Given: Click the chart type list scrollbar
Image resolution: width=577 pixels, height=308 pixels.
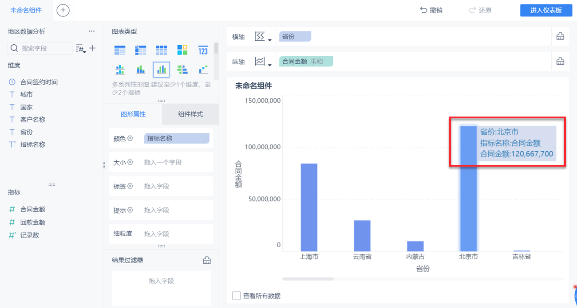Looking at the screenshot, I should [216, 48].
